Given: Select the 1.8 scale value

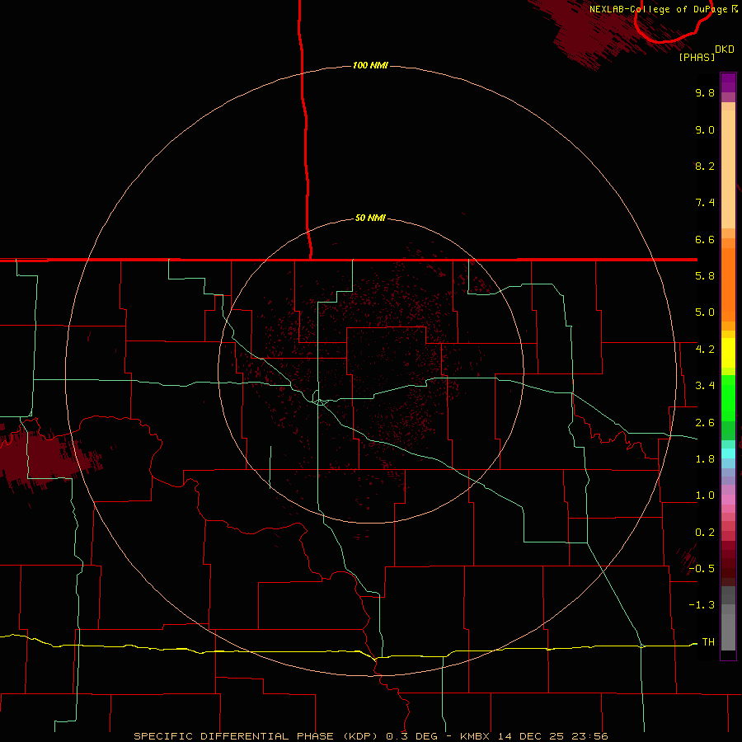Looking at the screenshot, I should 705,459.
